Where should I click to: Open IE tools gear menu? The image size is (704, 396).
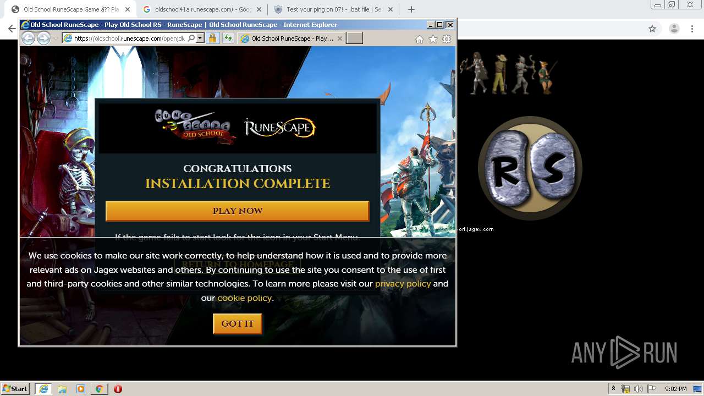click(447, 39)
